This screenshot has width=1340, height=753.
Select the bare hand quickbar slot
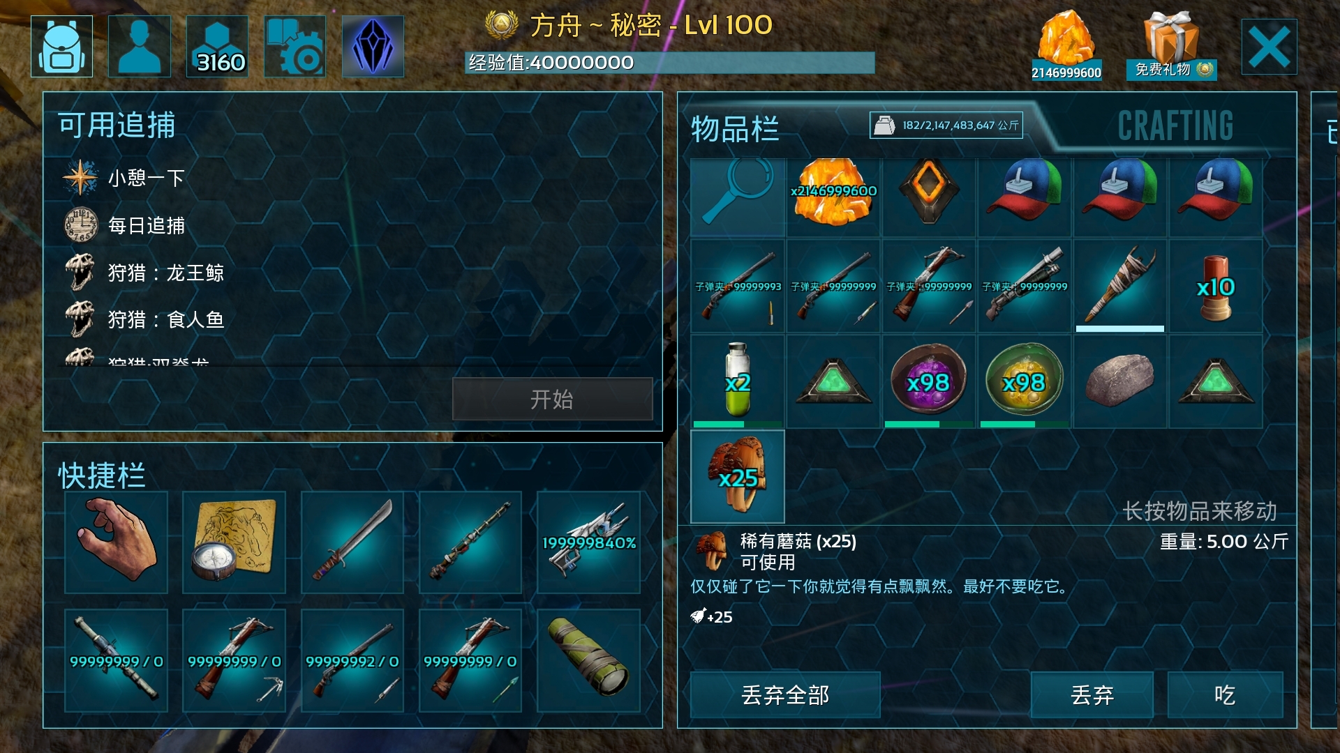click(117, 542)
